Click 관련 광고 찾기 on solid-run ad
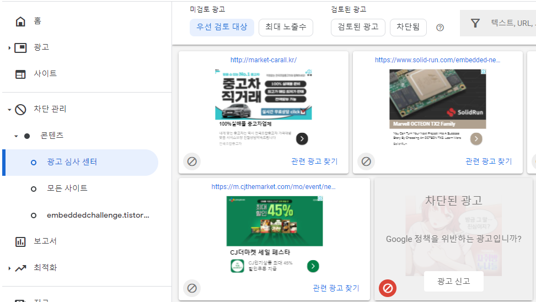 (x=489, y=161)
